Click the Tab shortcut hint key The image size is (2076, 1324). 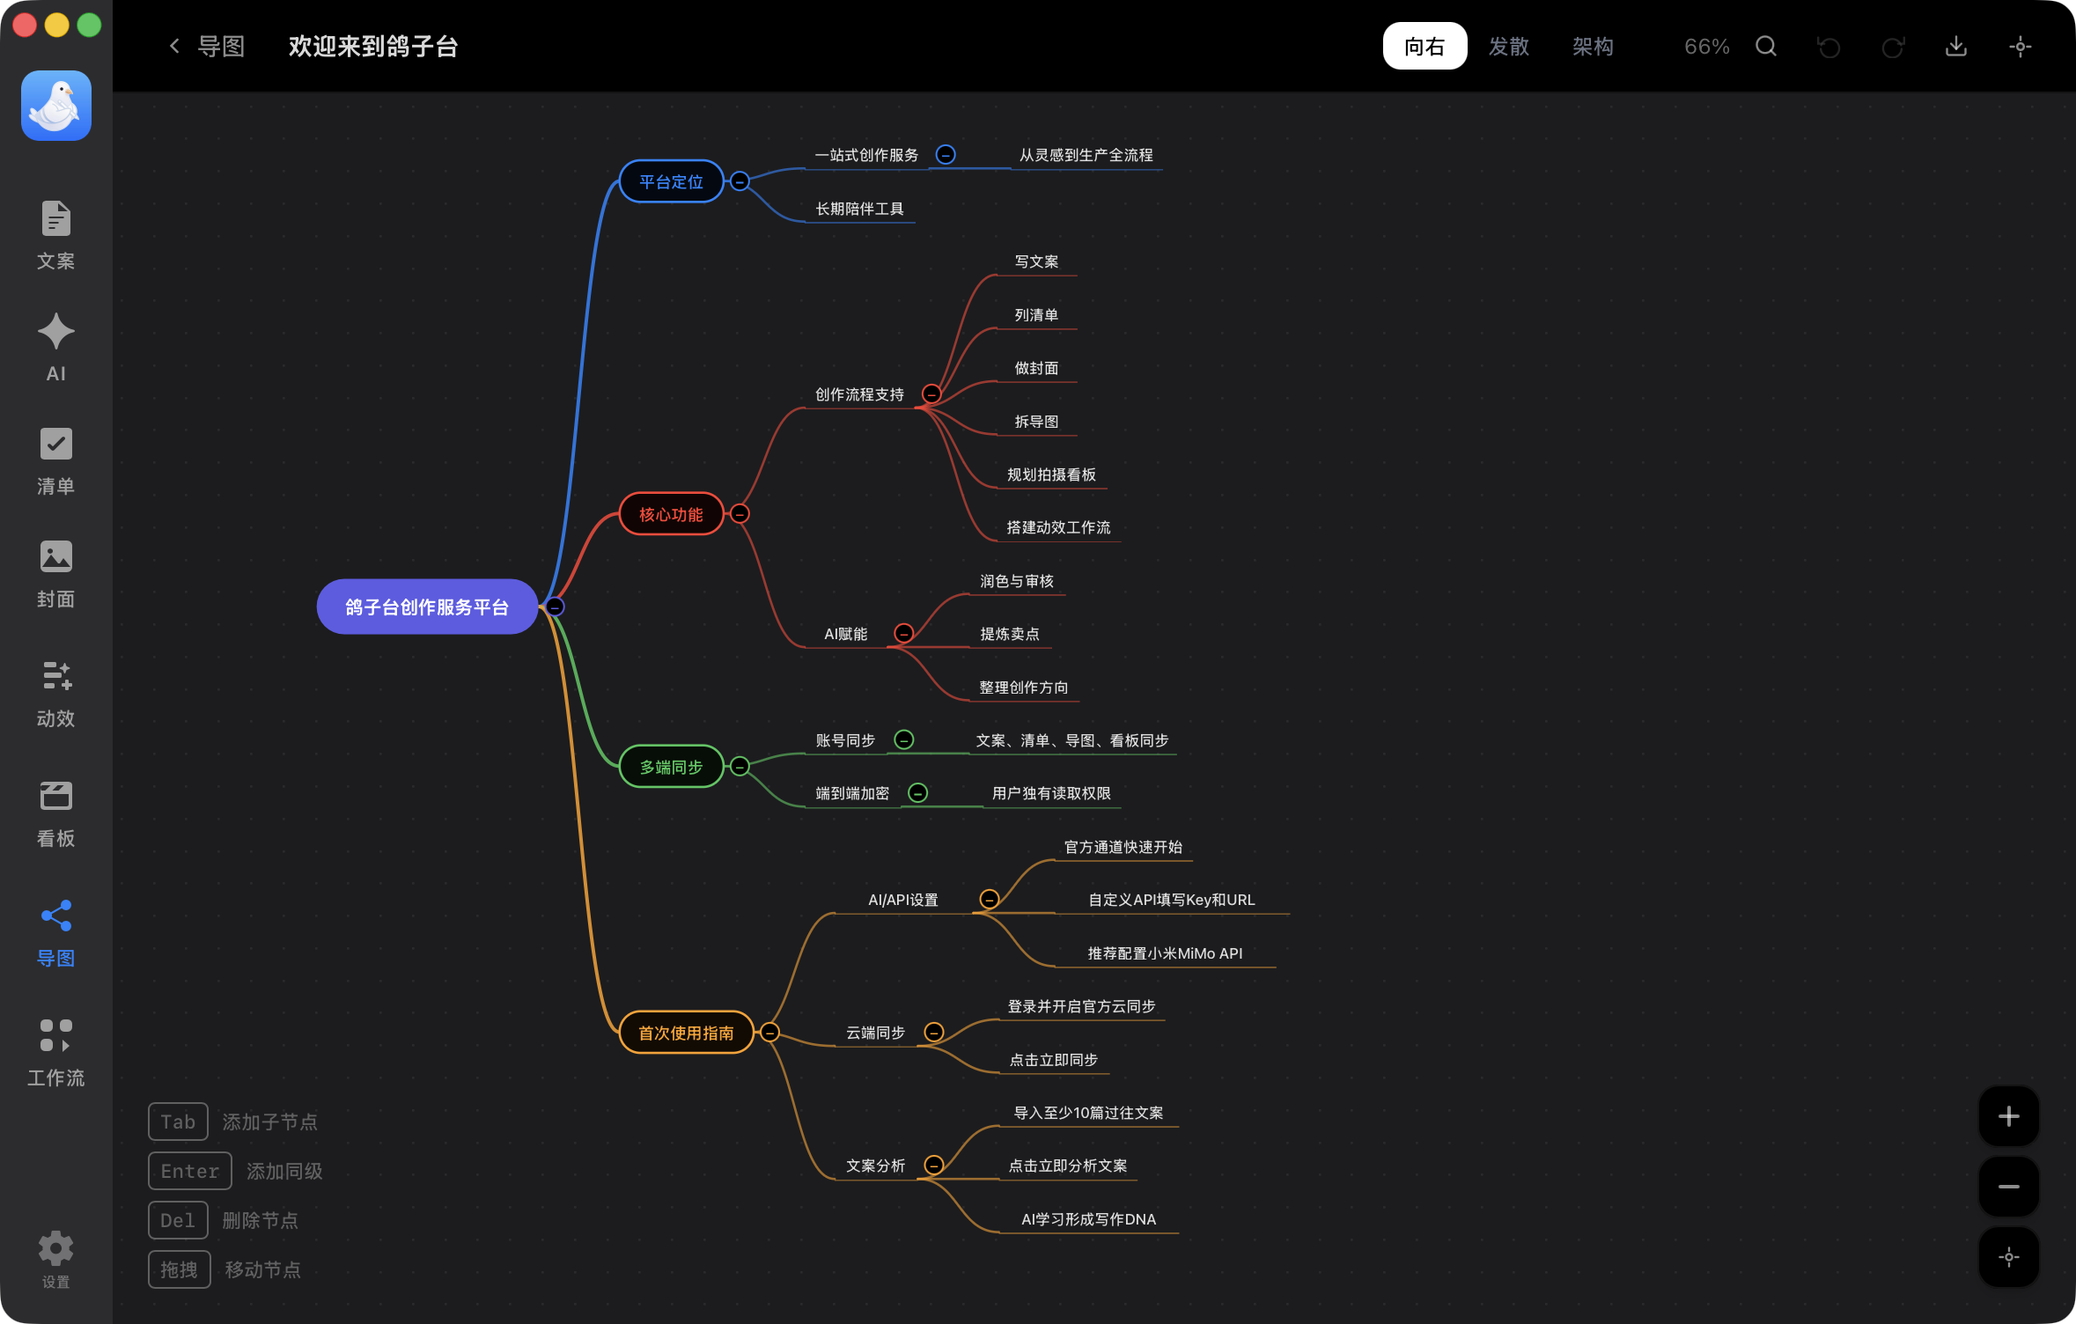[x=178, y=1122]
